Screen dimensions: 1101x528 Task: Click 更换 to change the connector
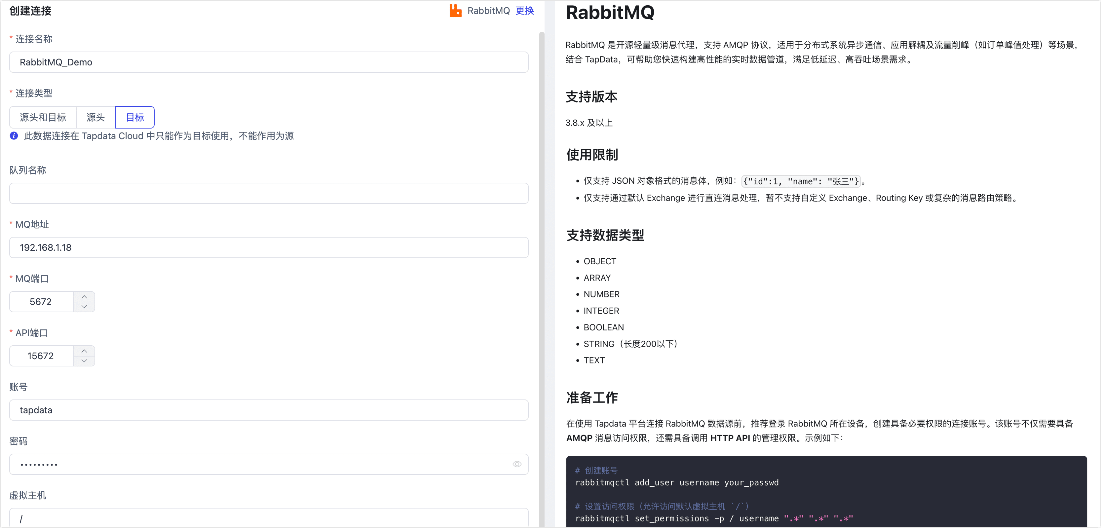(x=524, y=11)
